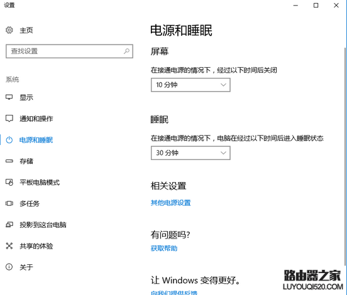Click the Shared experiences icon
347x295 pixels.
[9, 245]
